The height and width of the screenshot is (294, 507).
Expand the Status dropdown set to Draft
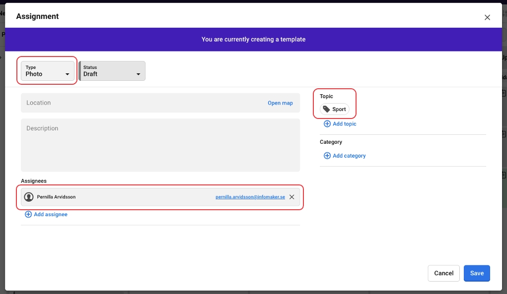coord(112,71)
